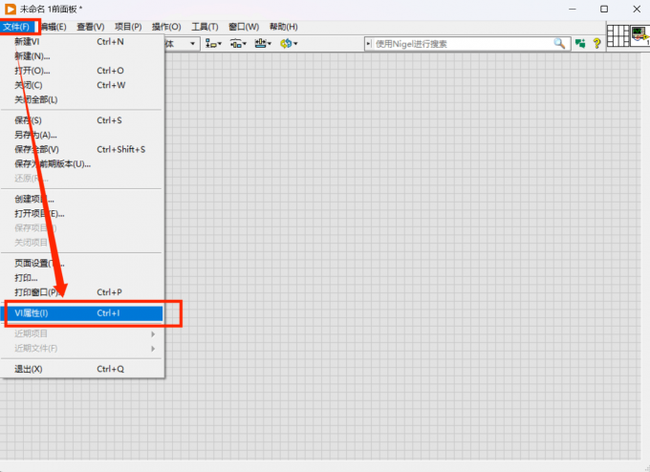Open the Distribute Objects dropdown
This screenshot has height=472, width=650.
coord(238,44)
